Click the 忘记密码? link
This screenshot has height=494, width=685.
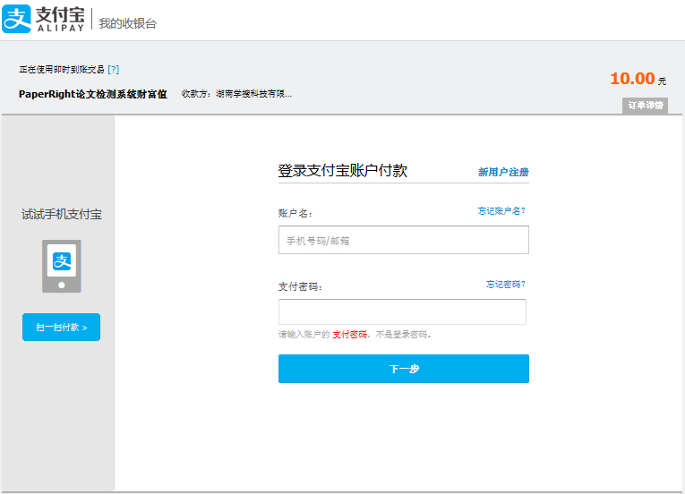point(506,285)
